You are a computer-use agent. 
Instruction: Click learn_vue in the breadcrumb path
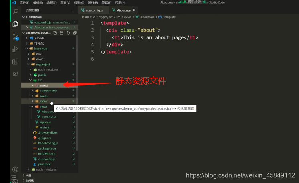[88, 17]
